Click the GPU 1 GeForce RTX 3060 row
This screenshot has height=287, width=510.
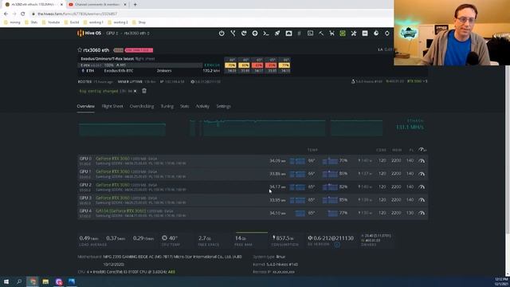tap(253, 174)
